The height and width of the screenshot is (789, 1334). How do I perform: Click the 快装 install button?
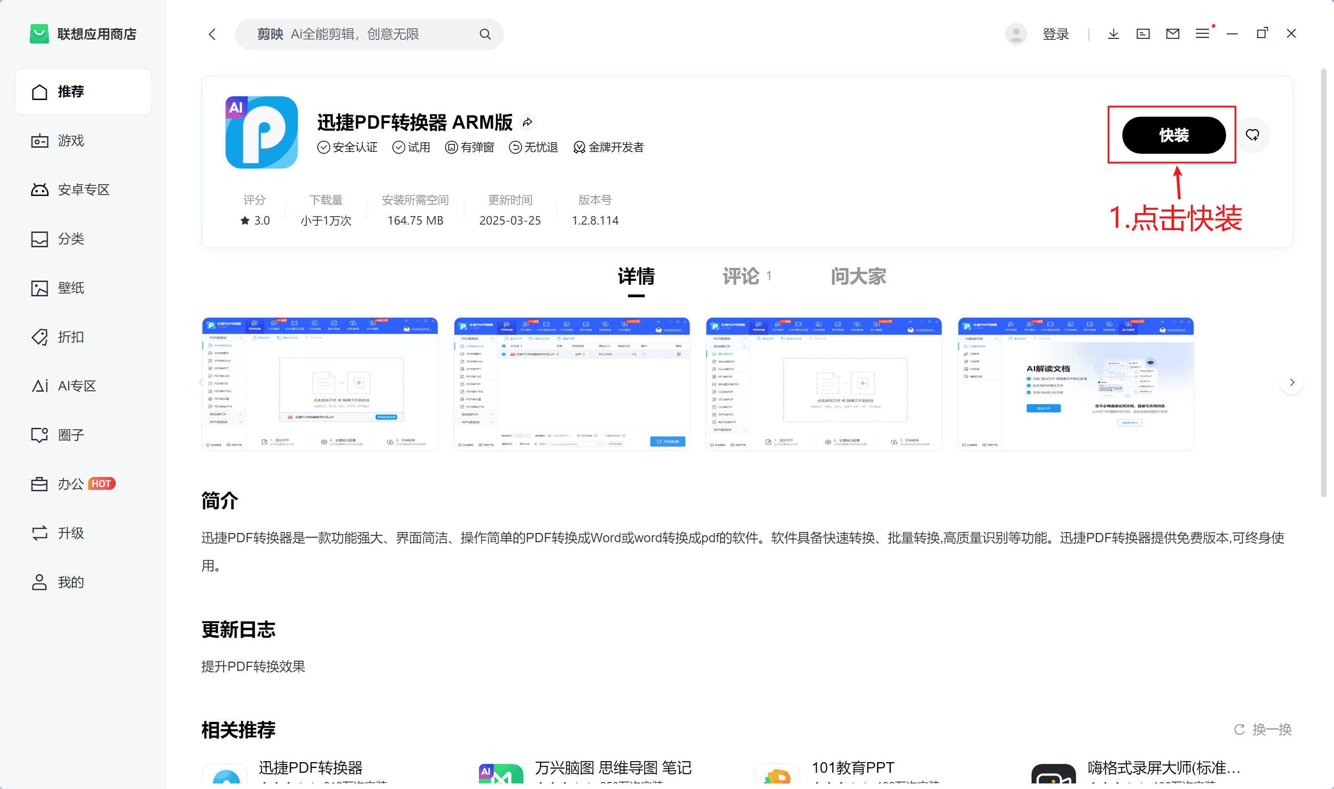(1173, 135)
